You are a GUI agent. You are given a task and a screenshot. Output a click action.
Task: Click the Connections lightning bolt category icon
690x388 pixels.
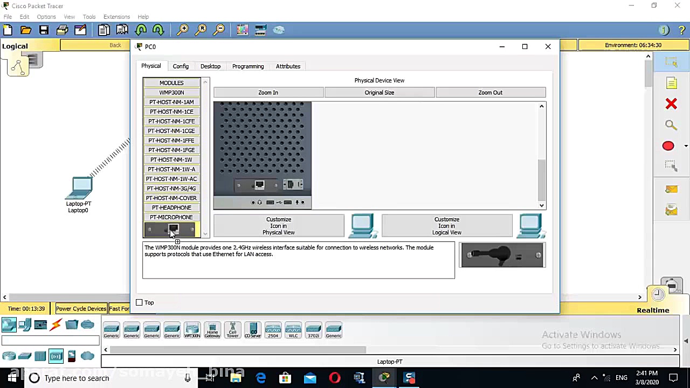coord(56,324)
